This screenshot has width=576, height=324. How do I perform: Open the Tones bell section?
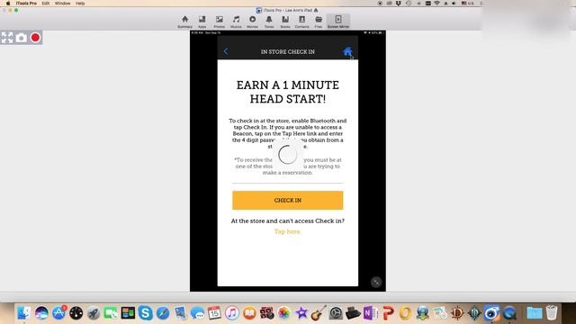(x=269, y=22)
